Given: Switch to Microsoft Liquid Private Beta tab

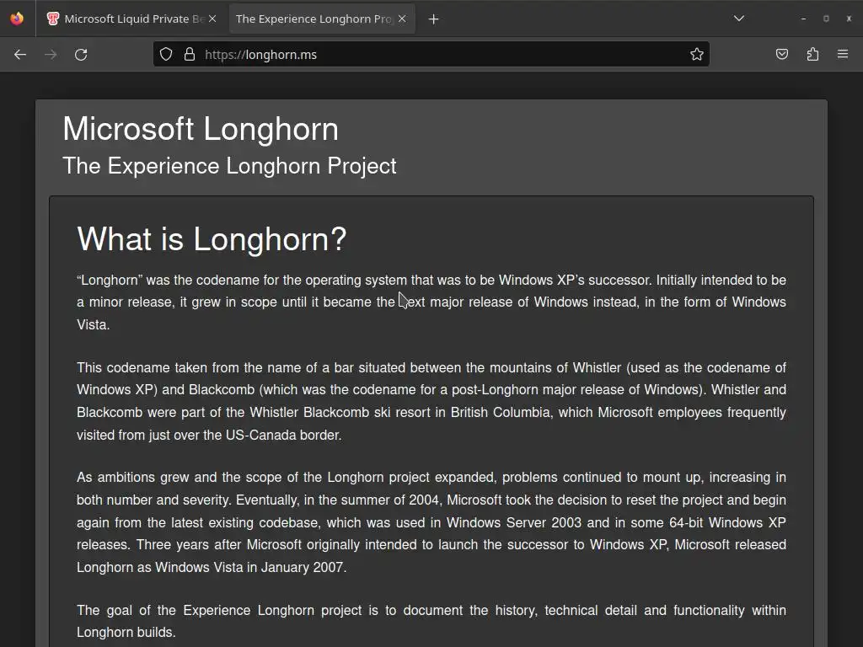Looking at the screenshot, I should click(x=131, y=19).
